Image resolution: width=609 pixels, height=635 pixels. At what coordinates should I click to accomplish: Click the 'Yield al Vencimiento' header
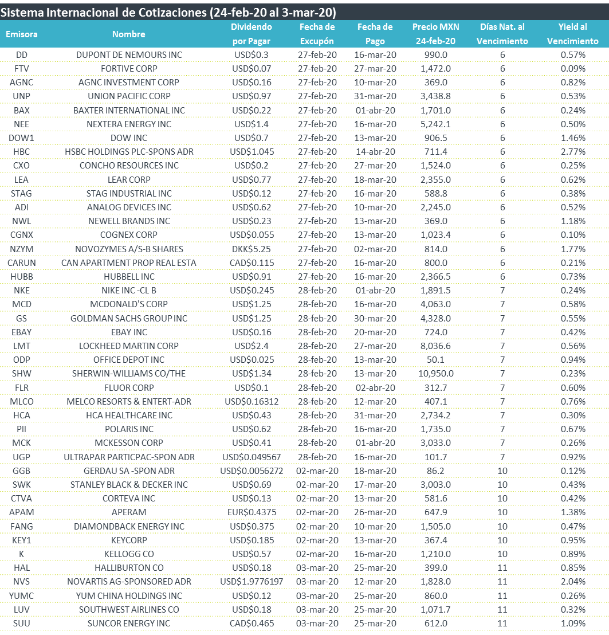point(572,34)
